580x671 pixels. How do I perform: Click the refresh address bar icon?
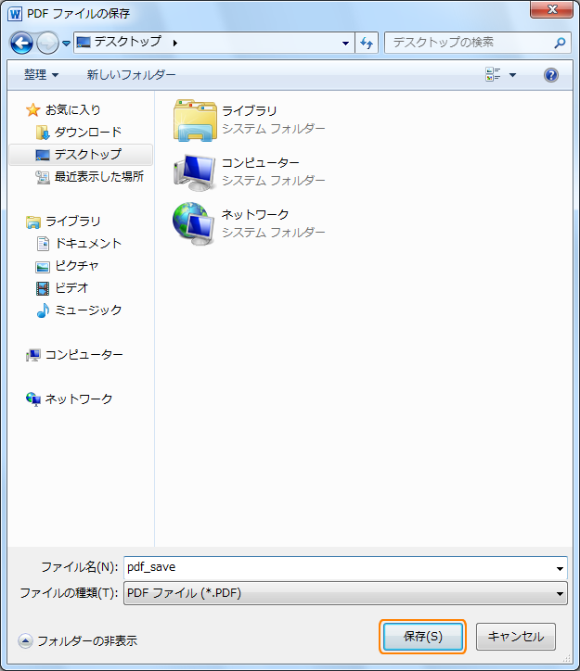point(367,43)
